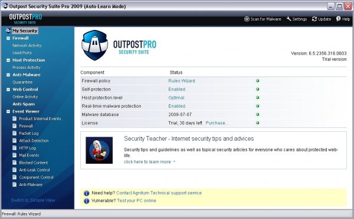Choose Update in the top bar

click(x=322, y=19)
